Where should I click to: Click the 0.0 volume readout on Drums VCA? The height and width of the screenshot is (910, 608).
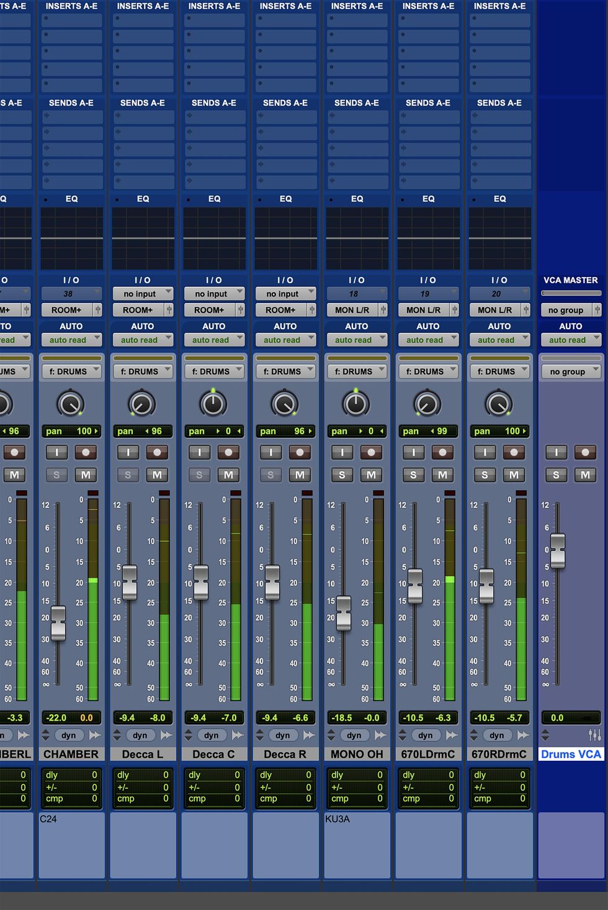point(557,717)
